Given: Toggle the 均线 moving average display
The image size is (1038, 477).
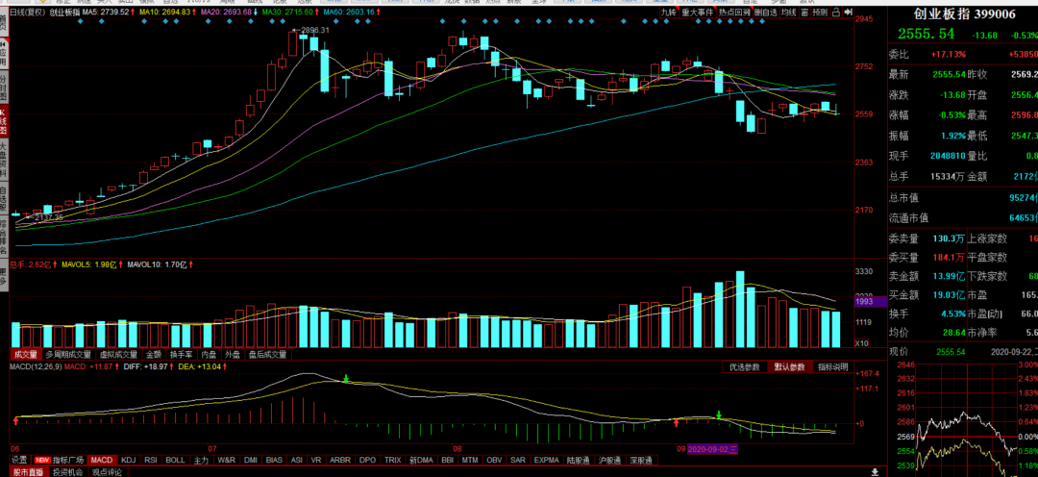Looking at the screenshot, I should tap(789, 13).
